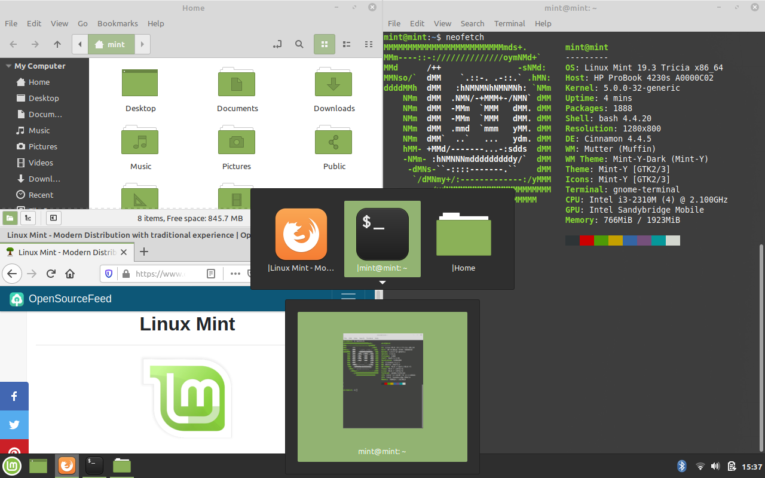Click the OpenSourceFeed site logo
765x478 pixels.
(x=17, y=299)
